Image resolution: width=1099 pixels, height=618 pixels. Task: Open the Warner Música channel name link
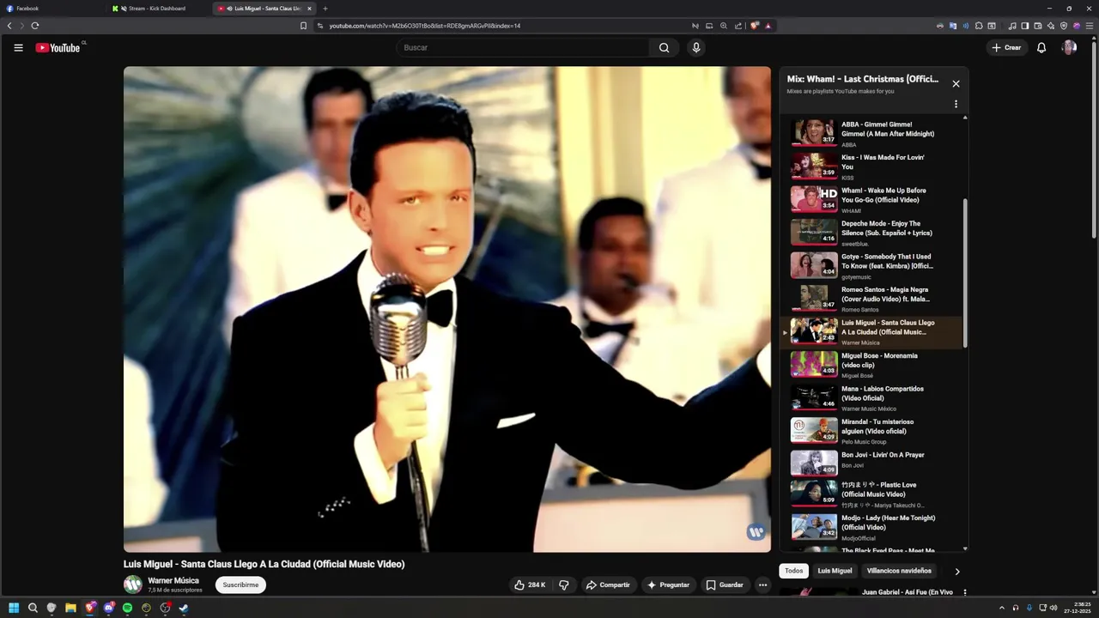[x=173, y=580]
